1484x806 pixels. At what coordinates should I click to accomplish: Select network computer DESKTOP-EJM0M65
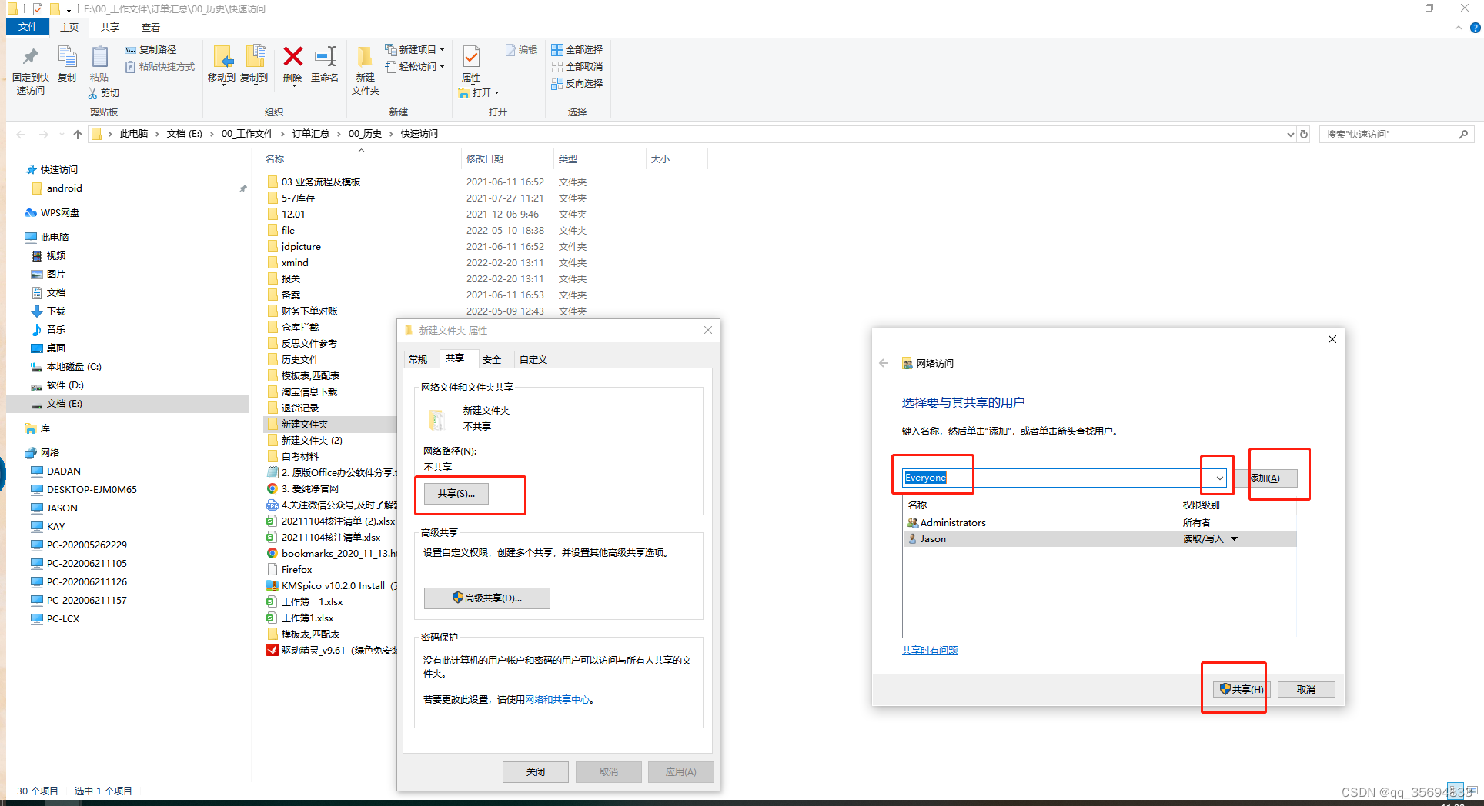pyautogui.click(x=84, y=490)
